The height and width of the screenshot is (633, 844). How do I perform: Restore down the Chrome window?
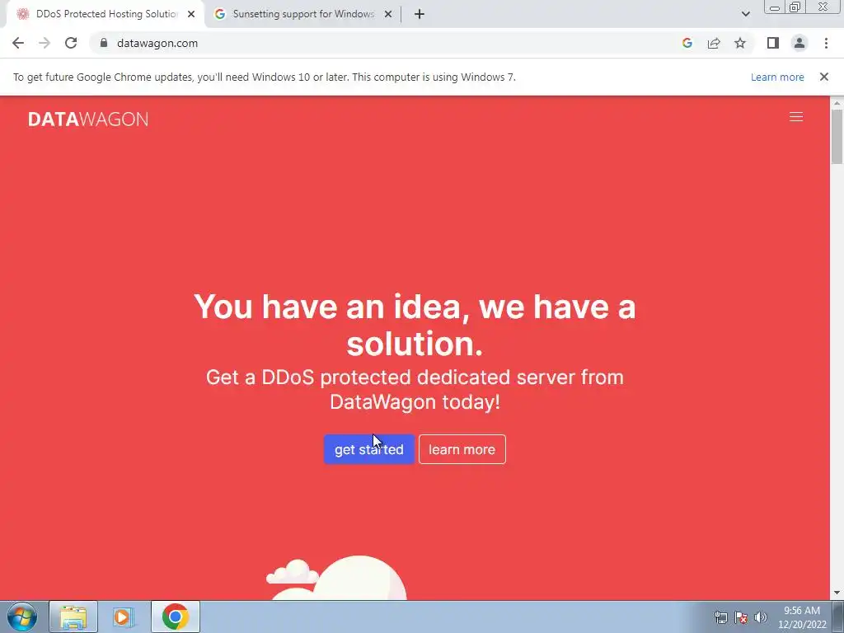[x=795, y=7]
